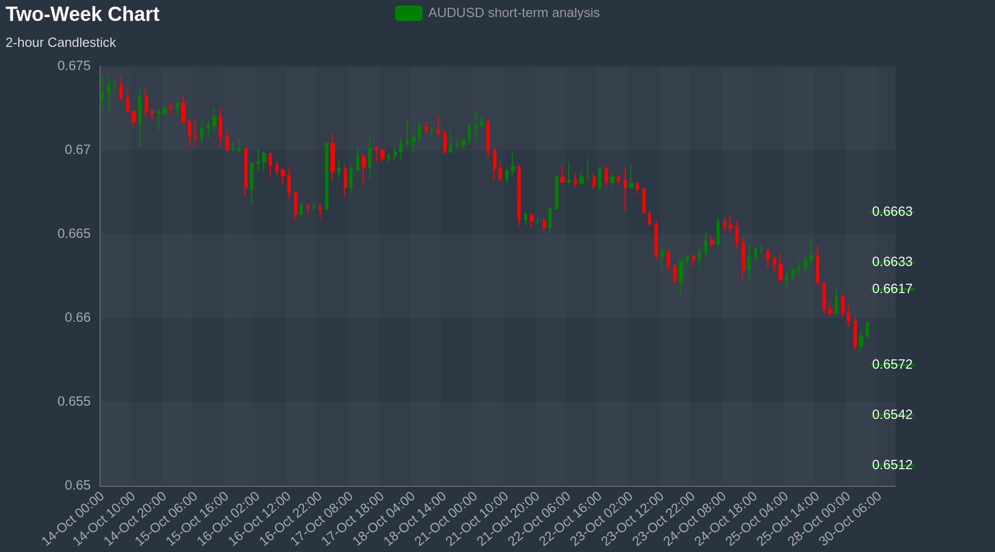The image size is (995, 552).
Task: Click the 30-Oct 06:00 x-axis label
Action: click(851, 519)
